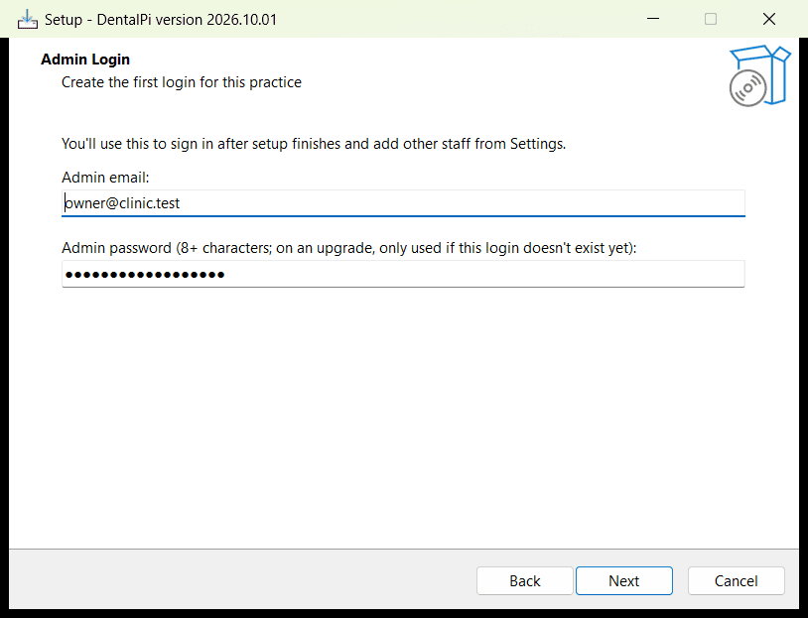Minimize the Setup window
This screenshot has height=618, width=808.
pos(653,19)
